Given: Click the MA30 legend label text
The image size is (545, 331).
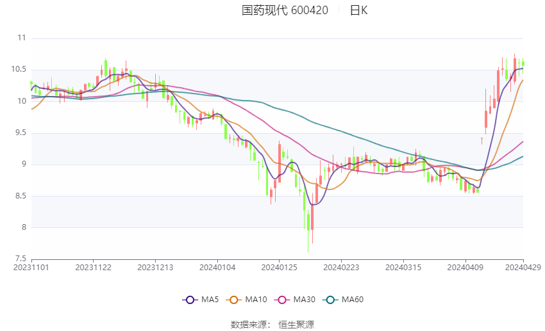Looking at the screenshot, I should tap(305, 300).
